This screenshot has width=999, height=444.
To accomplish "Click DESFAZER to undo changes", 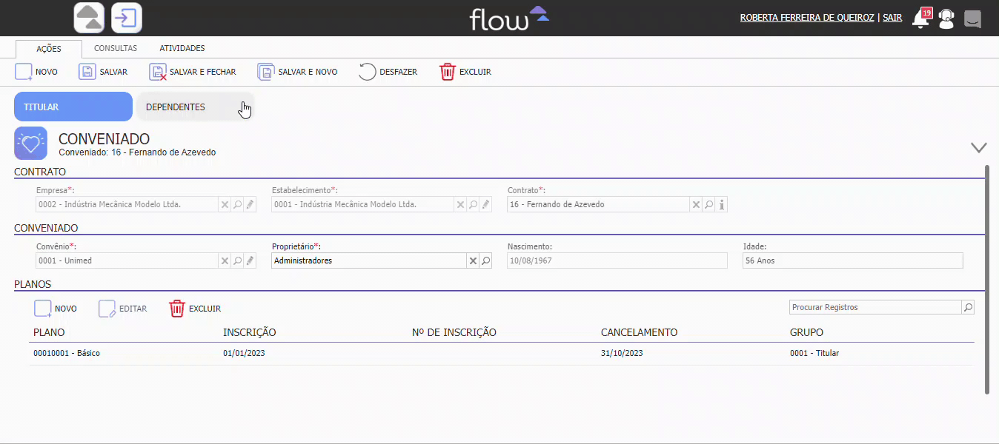I will click(388, 72).
